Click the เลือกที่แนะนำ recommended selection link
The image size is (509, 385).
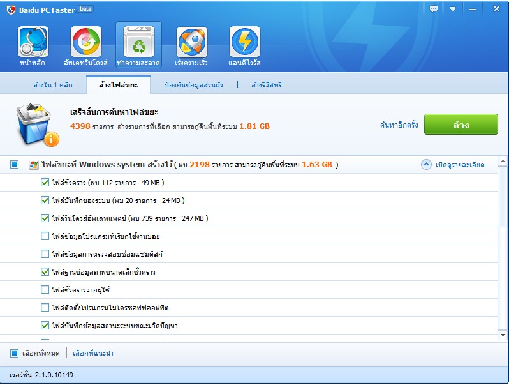(93, 353)
